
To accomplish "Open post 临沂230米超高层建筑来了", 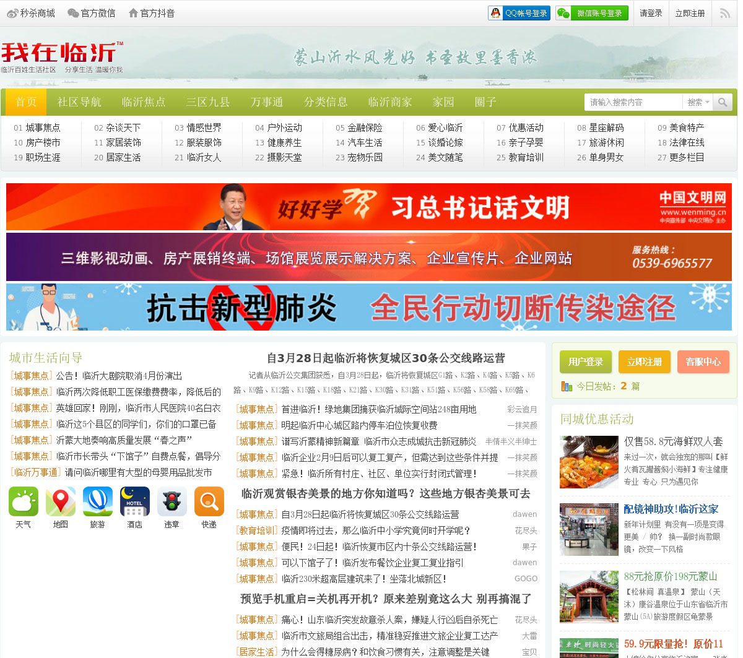I will pos(363,579).
